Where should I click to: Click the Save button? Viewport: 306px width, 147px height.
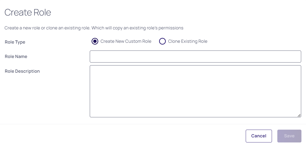289,136
